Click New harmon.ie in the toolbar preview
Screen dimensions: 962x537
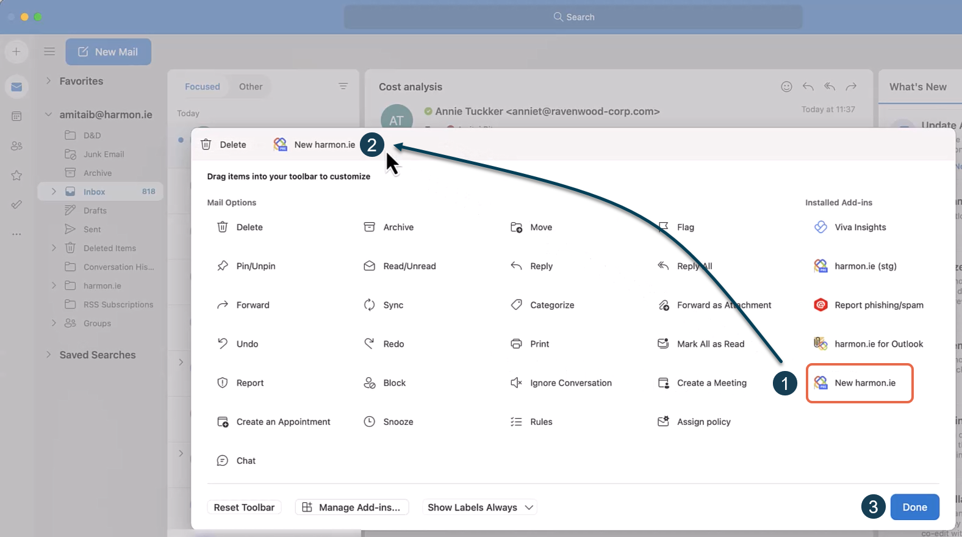[x=315, y=145]
